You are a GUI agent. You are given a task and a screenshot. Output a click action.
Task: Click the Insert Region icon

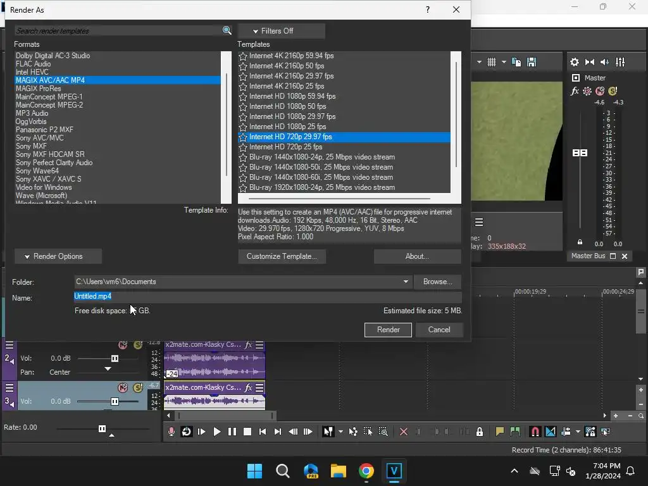[x=515, y=432]
